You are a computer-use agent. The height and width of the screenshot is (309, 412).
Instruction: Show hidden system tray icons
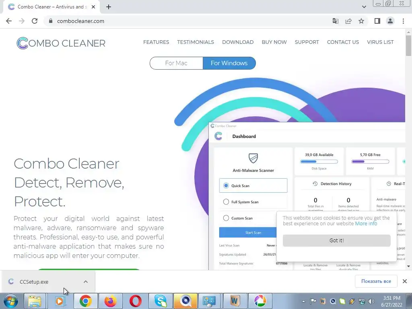[303, 301]
